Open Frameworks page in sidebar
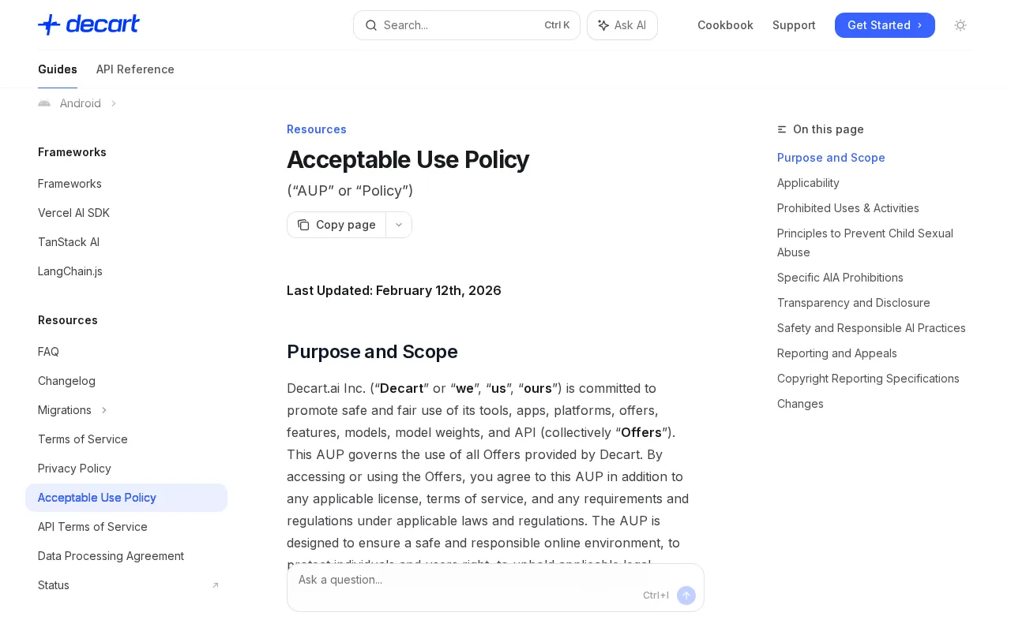Screen dimensions: 1011x631 click(70, 184)
